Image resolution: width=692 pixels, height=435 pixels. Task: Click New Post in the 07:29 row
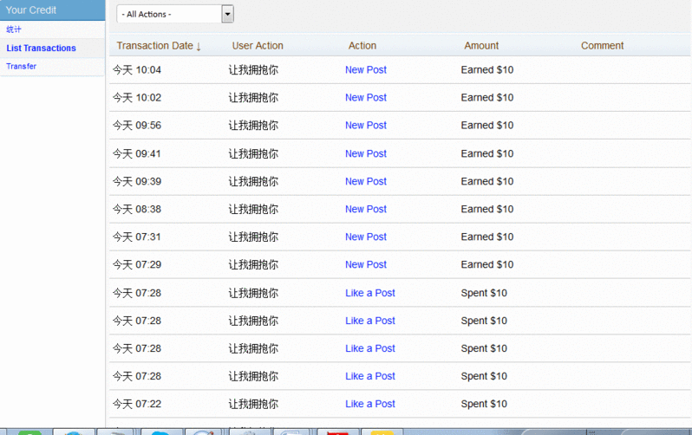pyautogui.click(x=366, y=264)
